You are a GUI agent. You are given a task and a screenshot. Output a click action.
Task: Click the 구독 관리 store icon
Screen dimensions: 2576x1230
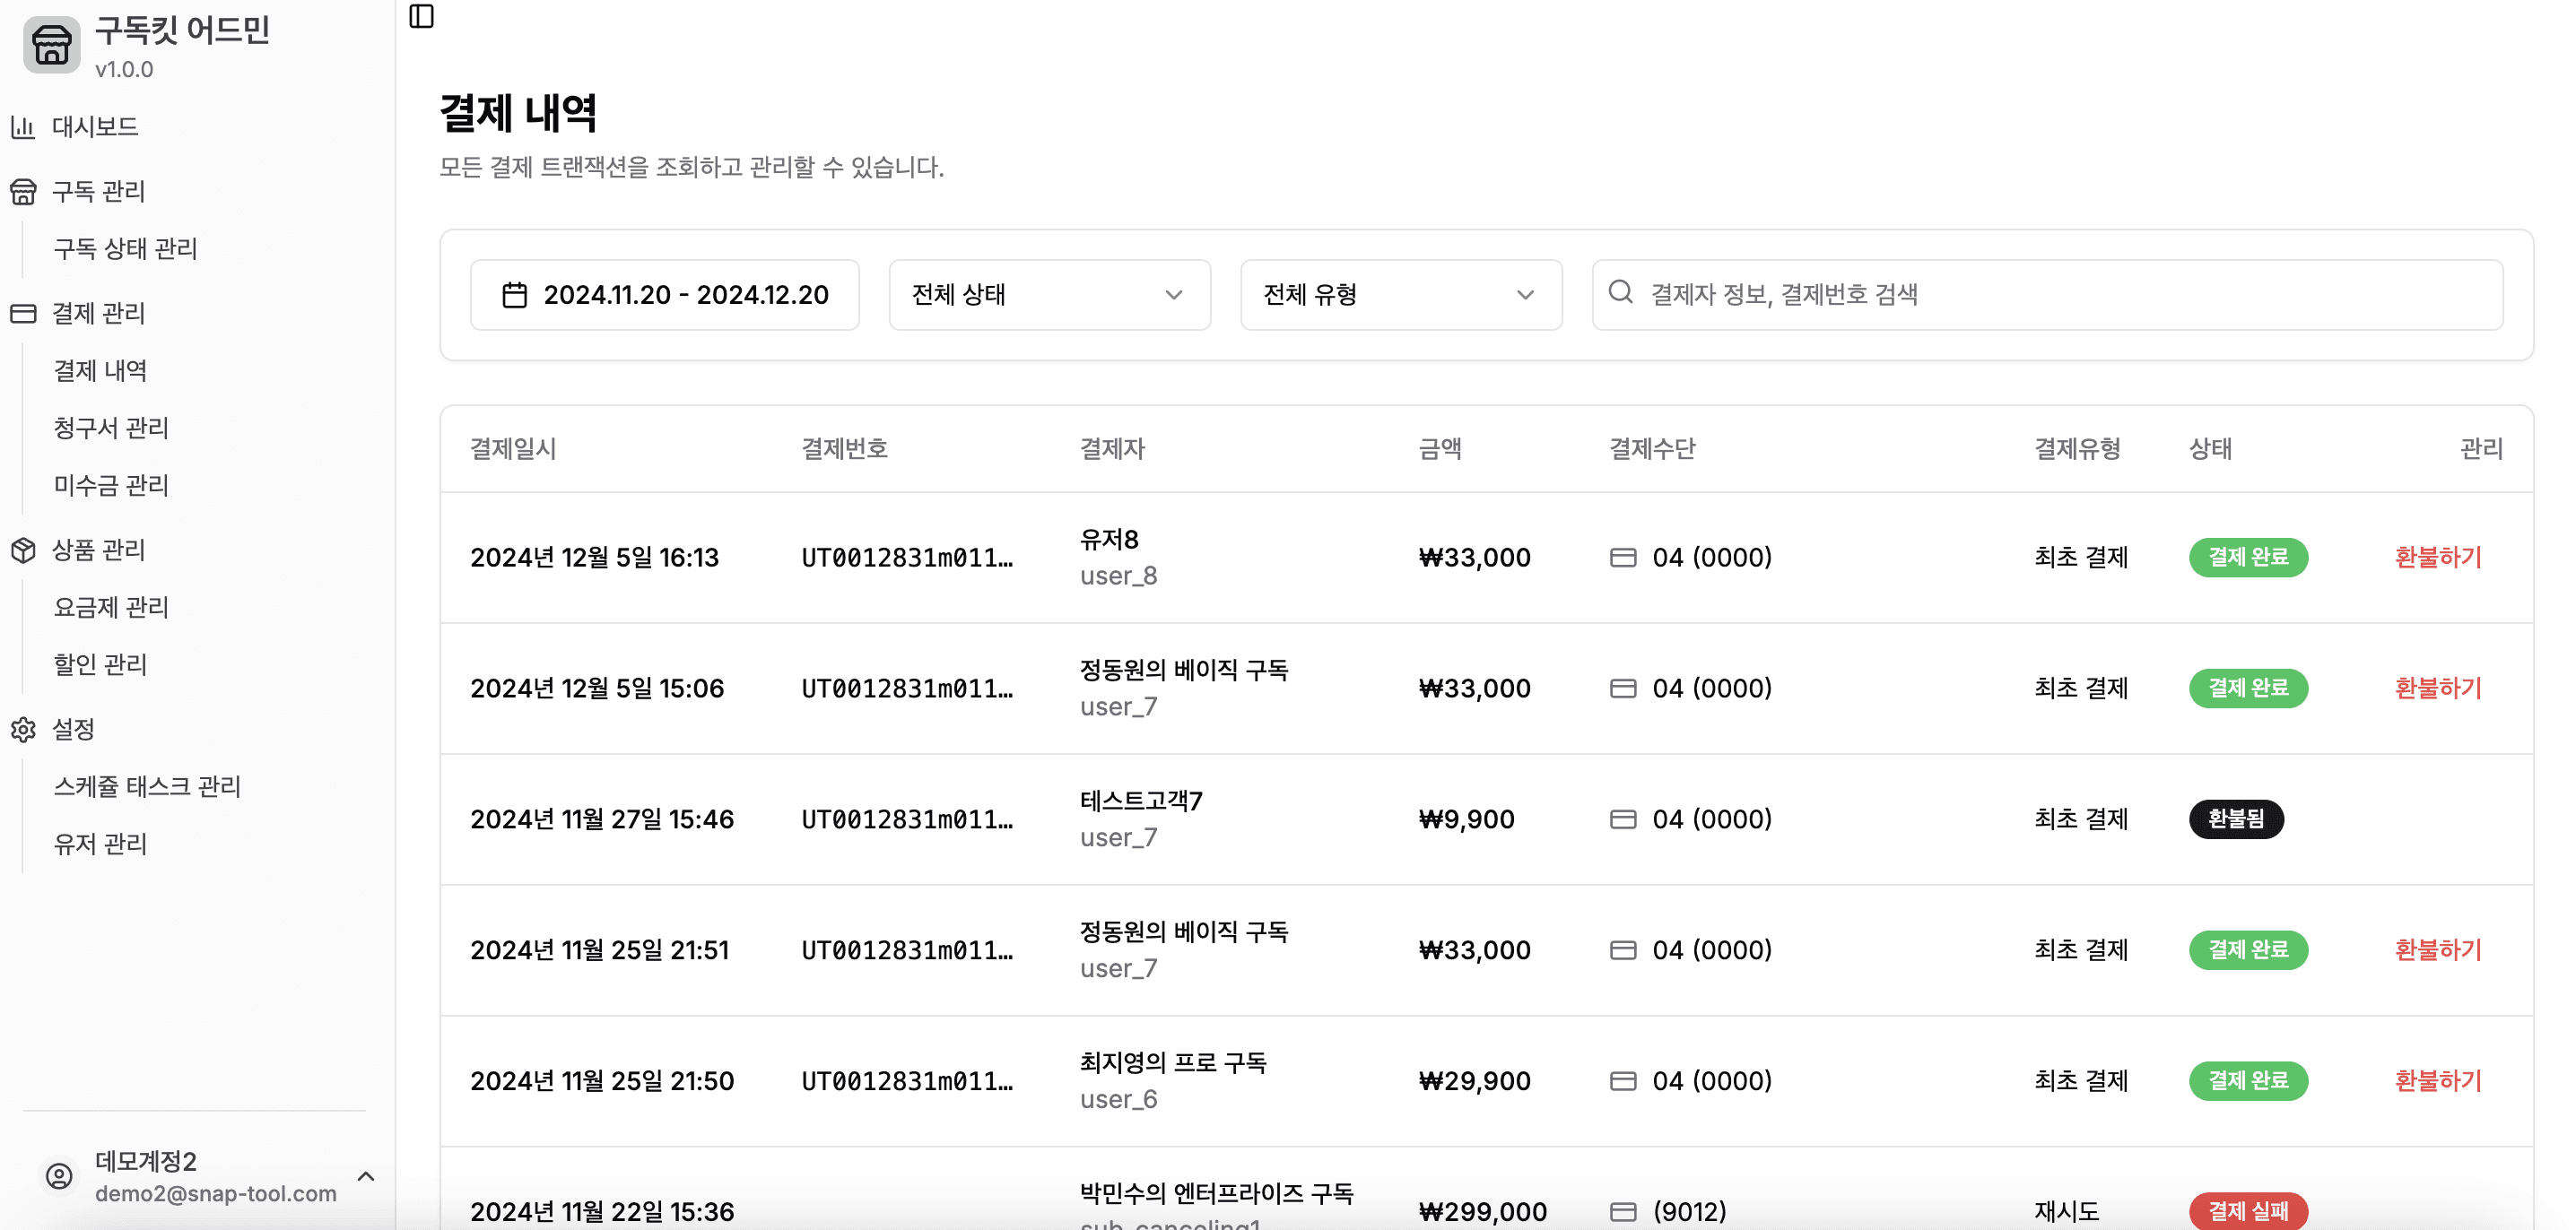23,191
